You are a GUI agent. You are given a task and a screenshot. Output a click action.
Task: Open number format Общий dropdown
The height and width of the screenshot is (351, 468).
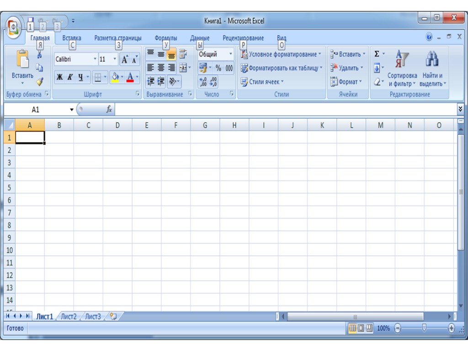231,54
